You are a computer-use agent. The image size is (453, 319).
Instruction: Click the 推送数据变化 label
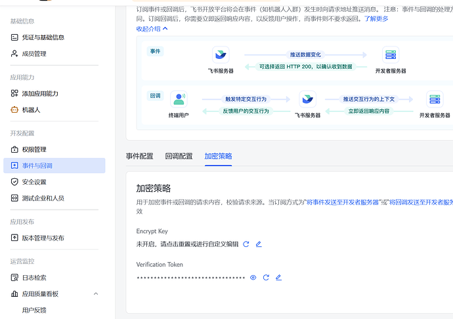[305, 54]
